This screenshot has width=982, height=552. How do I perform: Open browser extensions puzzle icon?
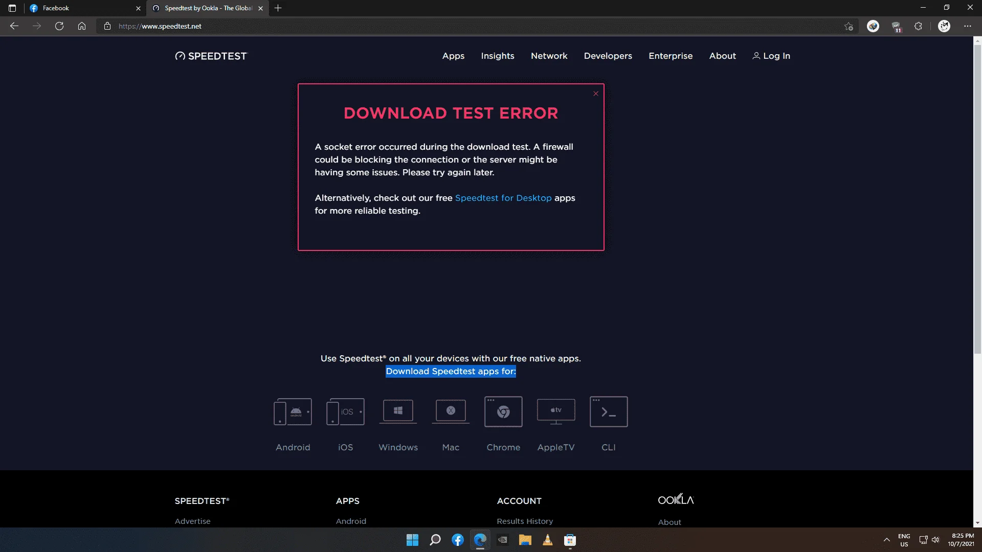(918, 26)
